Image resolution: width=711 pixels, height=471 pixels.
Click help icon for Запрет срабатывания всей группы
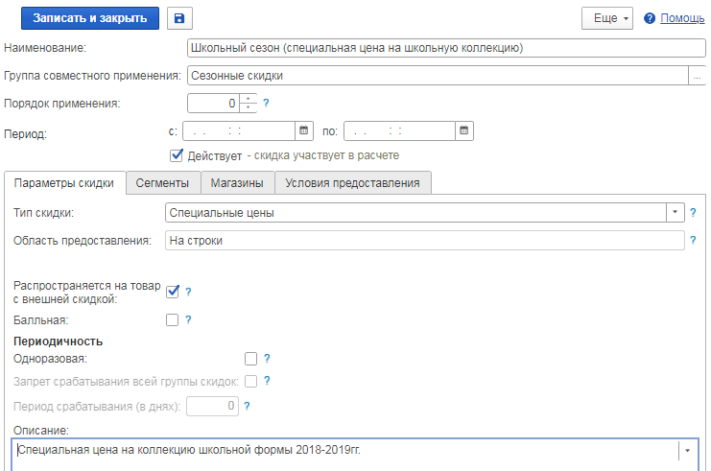(x=267, y=381)
